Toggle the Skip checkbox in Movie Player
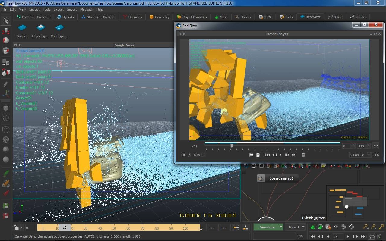Viewport: 386px width, 241px height. (203, 155)
